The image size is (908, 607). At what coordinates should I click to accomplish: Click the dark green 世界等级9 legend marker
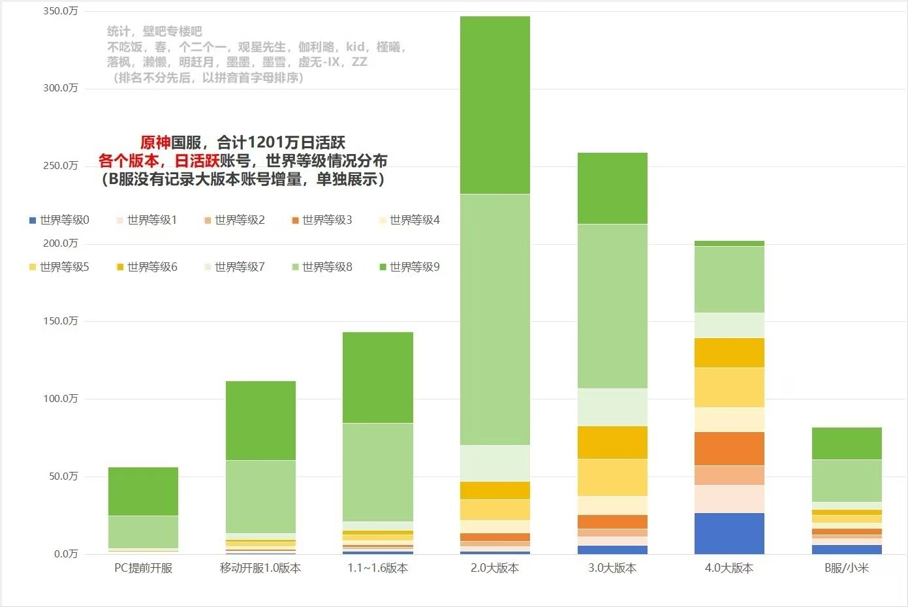(383, 267)
